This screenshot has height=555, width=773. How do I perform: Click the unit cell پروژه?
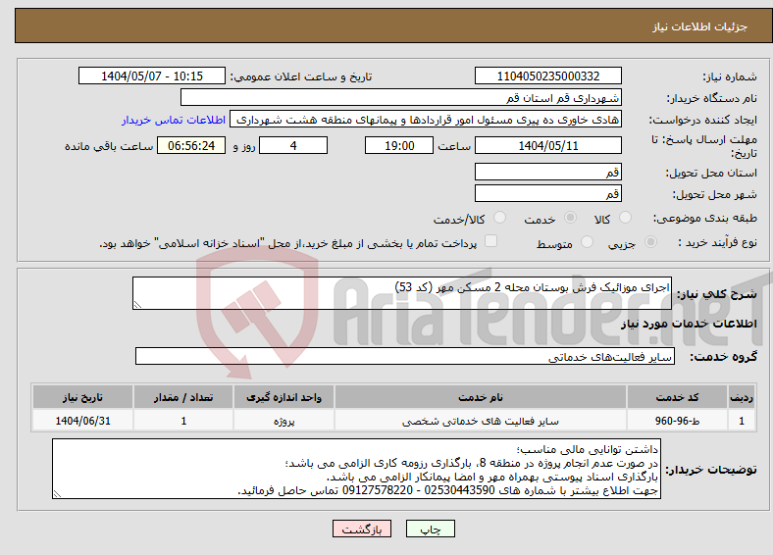point(283,421)
